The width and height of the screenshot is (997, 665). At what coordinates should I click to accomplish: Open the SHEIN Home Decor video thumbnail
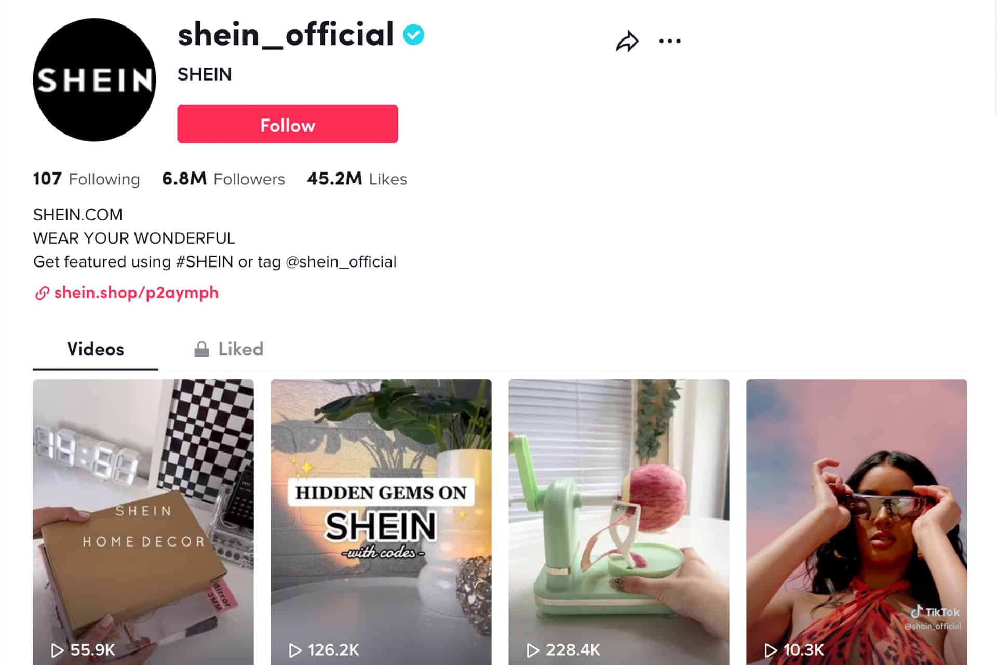[143, 522]
